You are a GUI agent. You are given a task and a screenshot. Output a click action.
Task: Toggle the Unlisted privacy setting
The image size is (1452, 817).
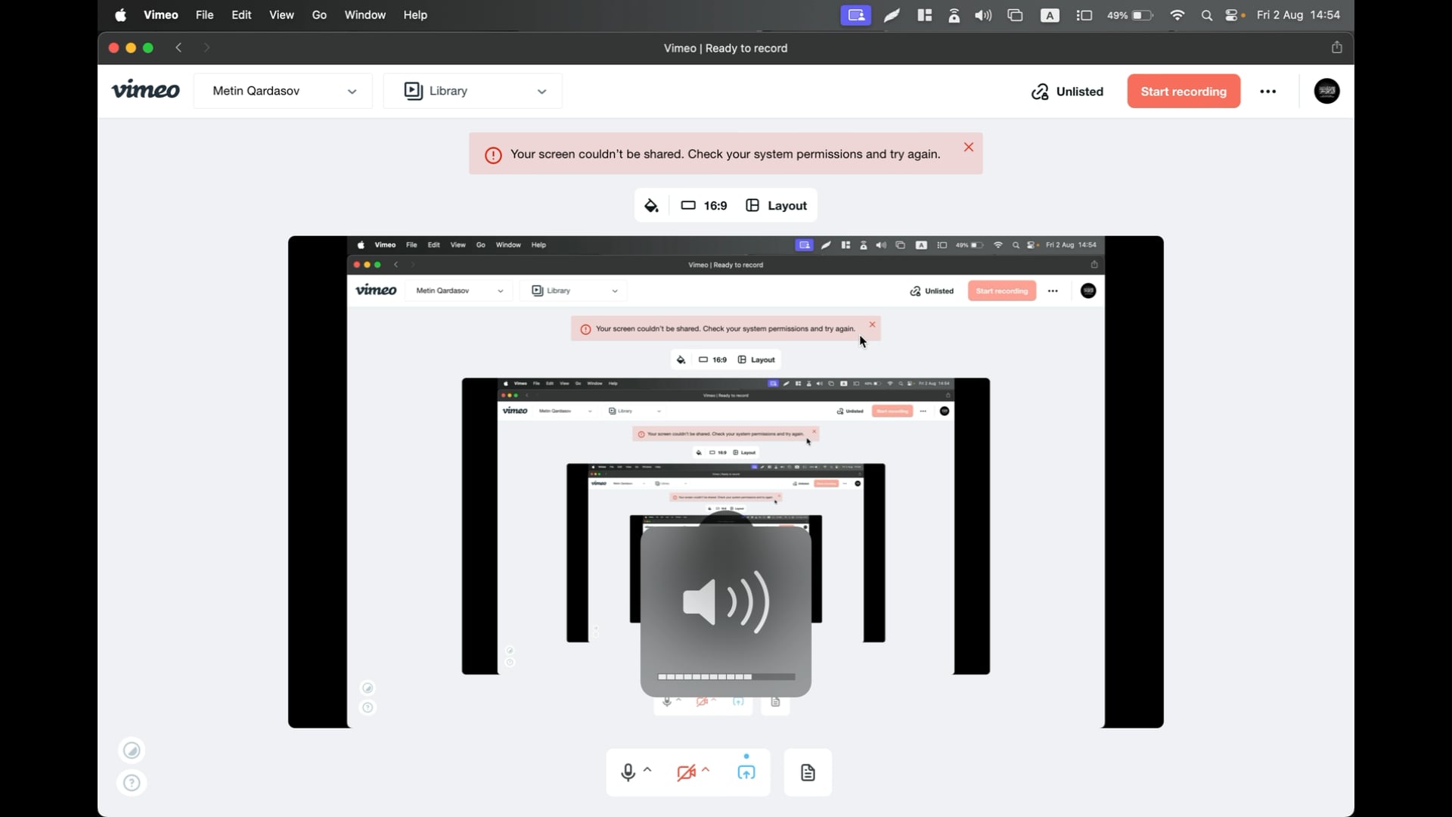point(1067,92)
